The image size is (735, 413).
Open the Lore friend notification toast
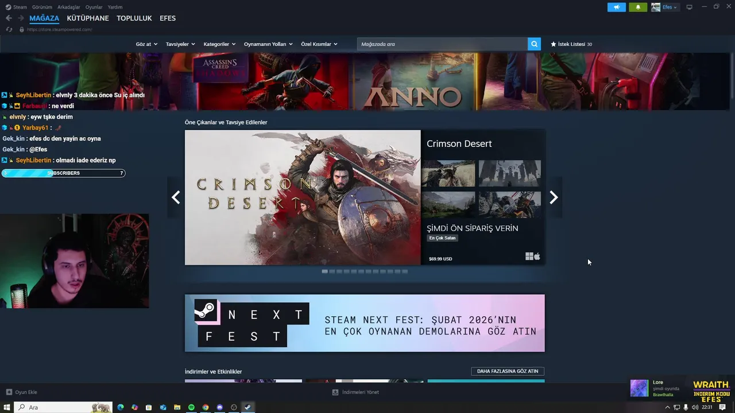(x=658, y=388)
